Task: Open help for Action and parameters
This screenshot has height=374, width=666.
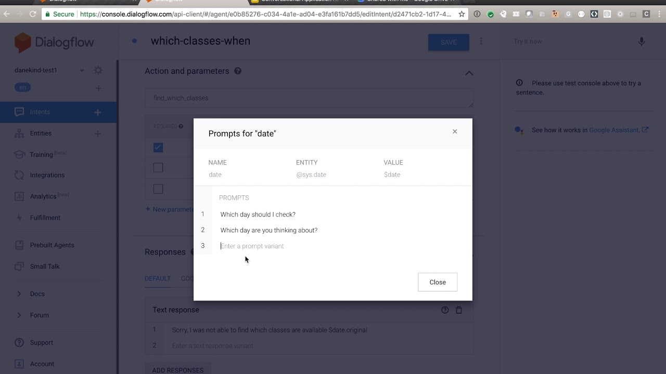Action: pyautogui.click(x=238, y=71)
